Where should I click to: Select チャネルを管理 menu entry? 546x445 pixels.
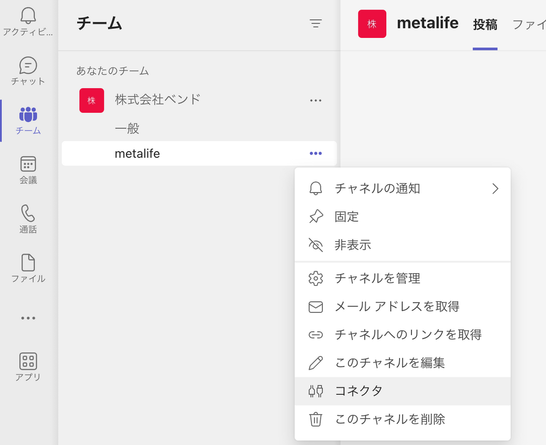click(402, 278)
